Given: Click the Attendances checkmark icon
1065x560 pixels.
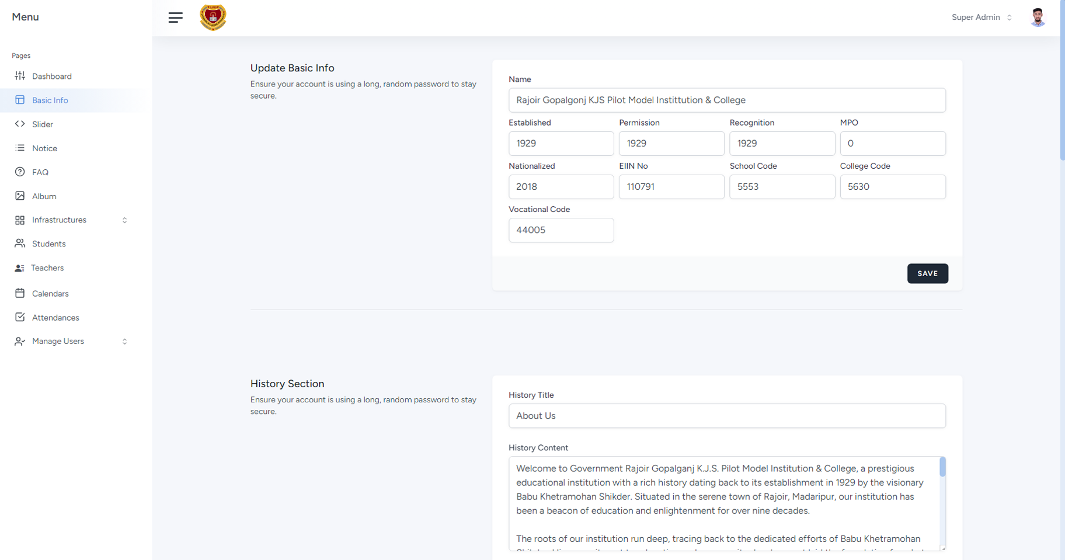Looking at the screenshot, I should click(20, 317).
